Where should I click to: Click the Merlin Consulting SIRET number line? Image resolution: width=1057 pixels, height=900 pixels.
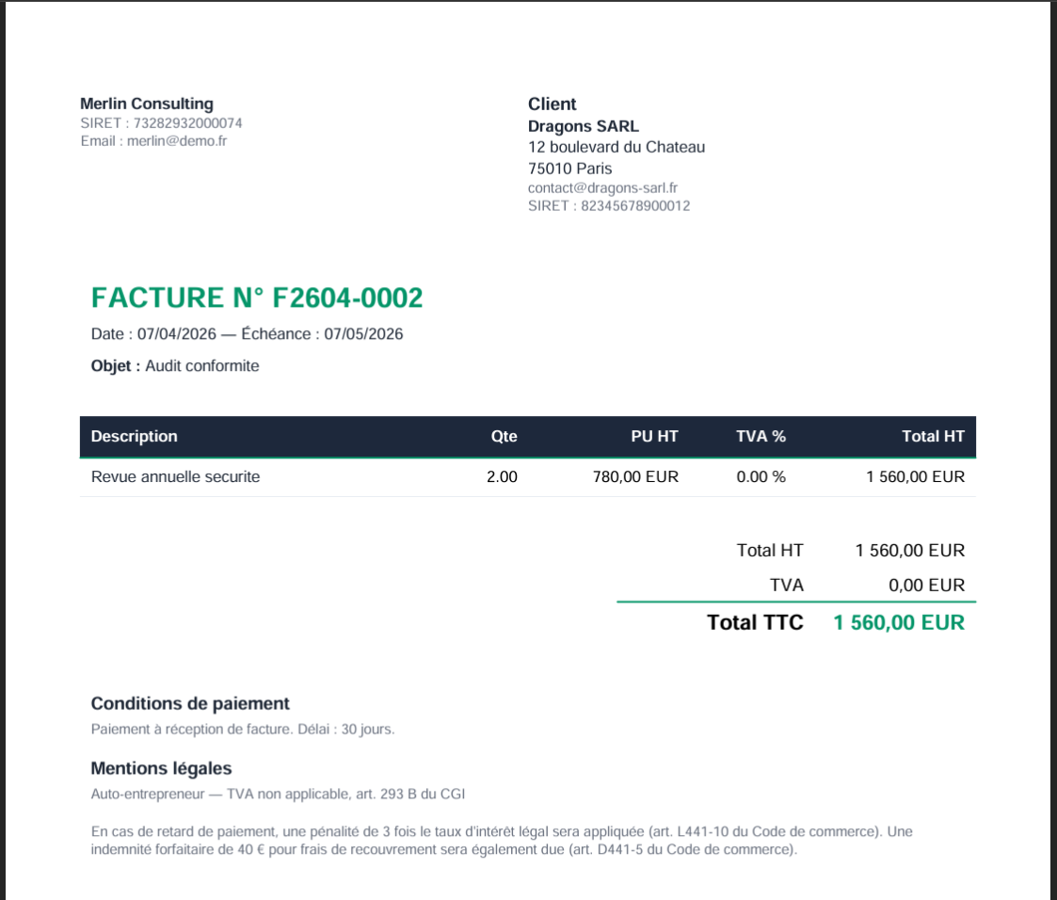pos(162,123)
